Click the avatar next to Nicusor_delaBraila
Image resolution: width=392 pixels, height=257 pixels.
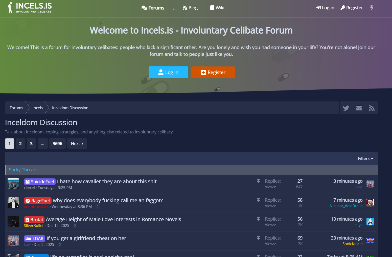(x=370, y=203)
